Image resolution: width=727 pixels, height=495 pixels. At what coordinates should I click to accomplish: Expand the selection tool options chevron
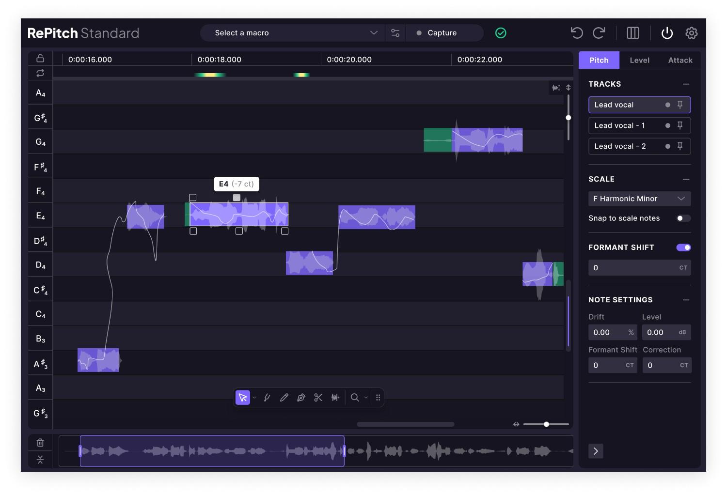click(x=254, y=398)
